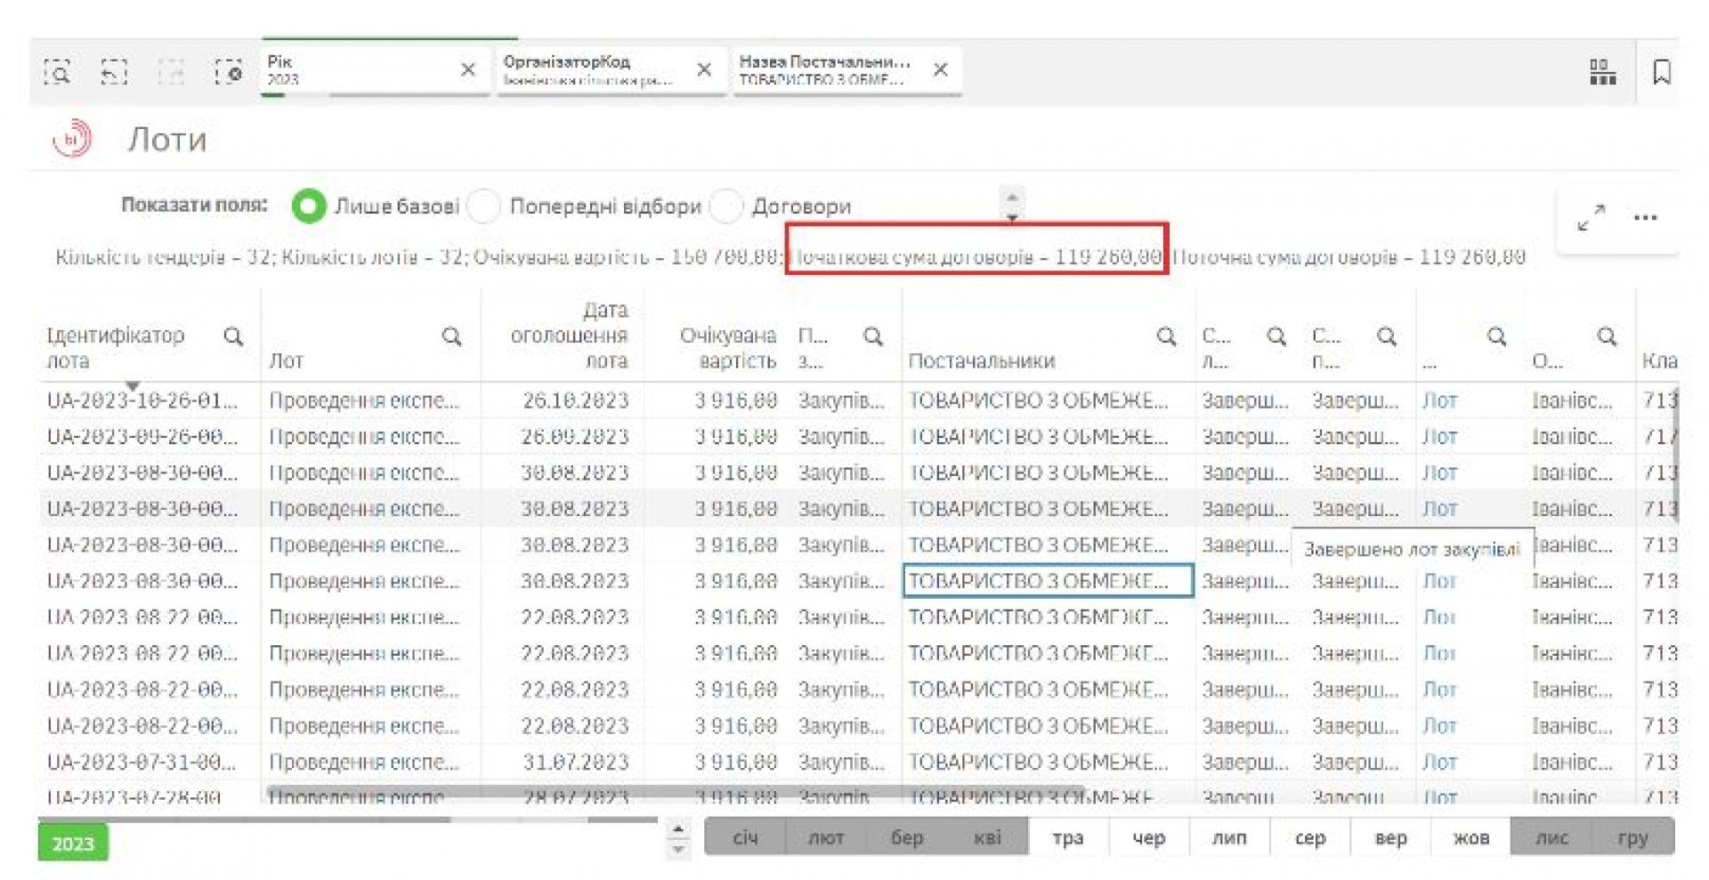Viewport: 1709px width, 880px height.
Task: Click the step back selection icon
Action: 114,72
